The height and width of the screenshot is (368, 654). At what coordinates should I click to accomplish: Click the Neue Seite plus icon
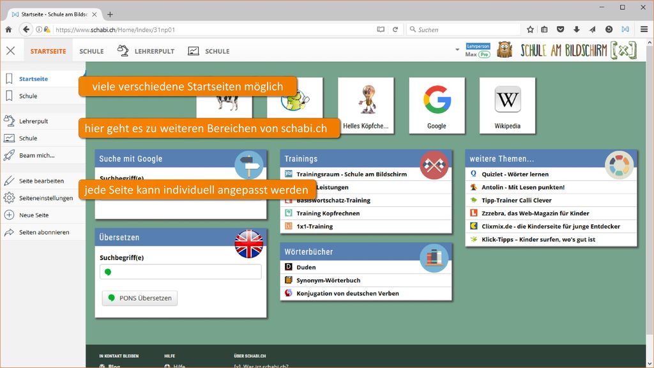pos(9,215)
